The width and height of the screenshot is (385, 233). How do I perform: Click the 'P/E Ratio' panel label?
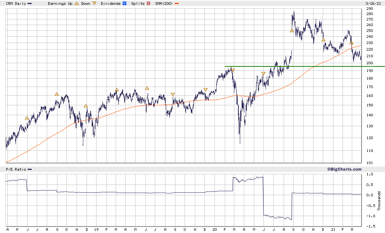[16, 170]
